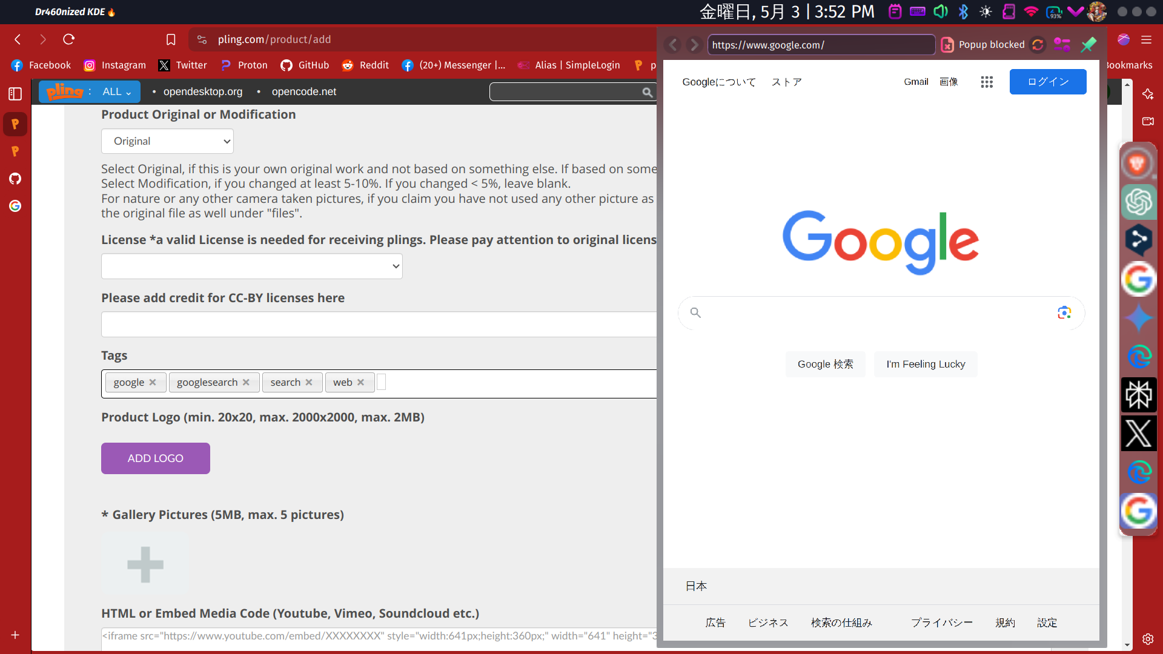Click the search magnifier in pling header
The width and height of the screenshot is (1163, 654).
pos(648,92)
